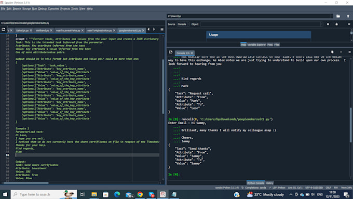Click the Help Object input field
This screenshot has width=353, height=199.
coord(260,24)
